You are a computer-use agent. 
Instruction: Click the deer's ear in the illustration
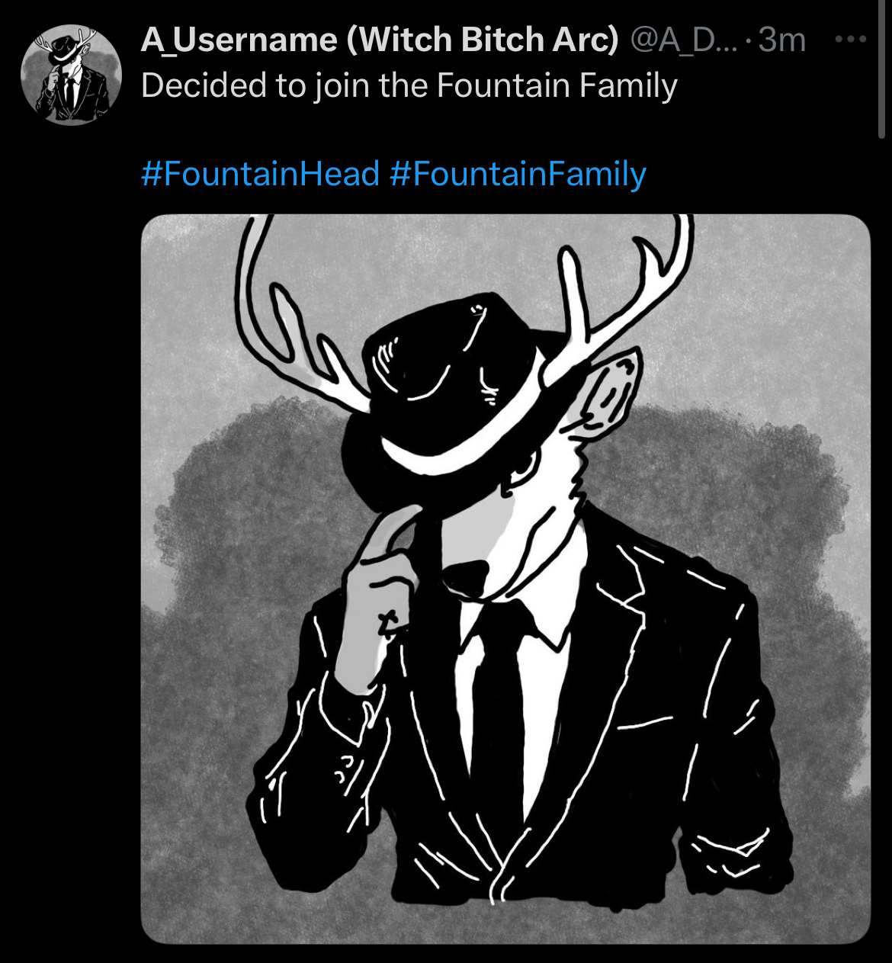pos(606,393)
